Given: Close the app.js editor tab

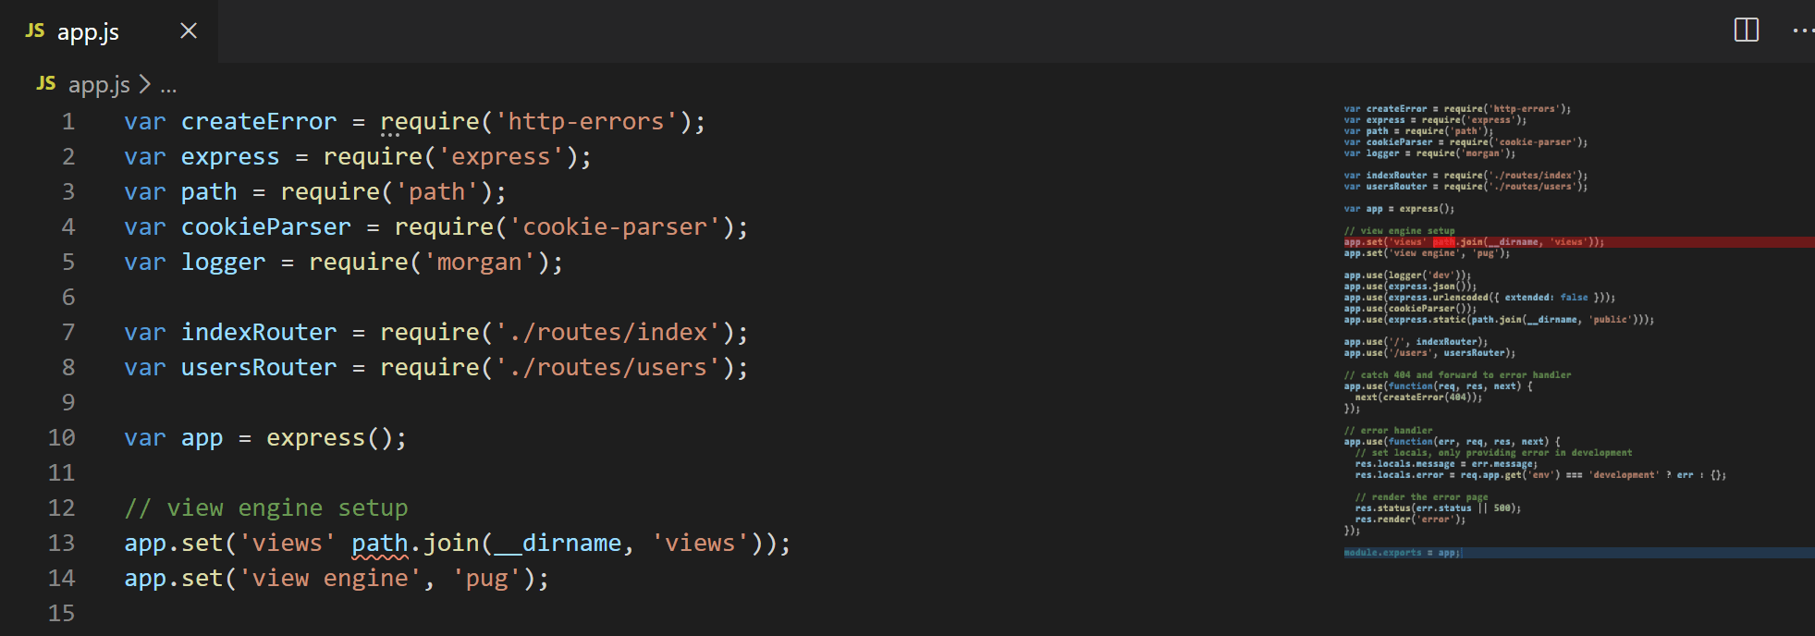Looking at the screenshot, I should point(189,31).
